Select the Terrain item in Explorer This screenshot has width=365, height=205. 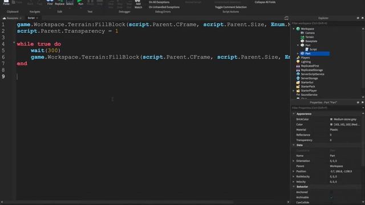pyautogui.click(x=309, y=37)
